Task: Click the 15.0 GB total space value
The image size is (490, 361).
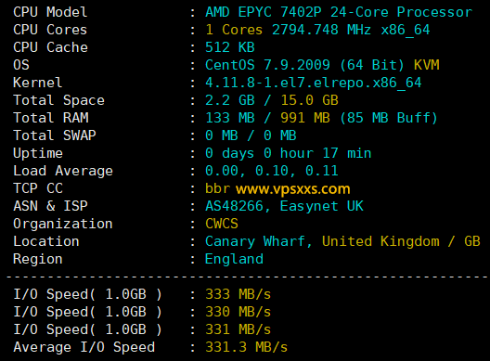Action: 309,100
